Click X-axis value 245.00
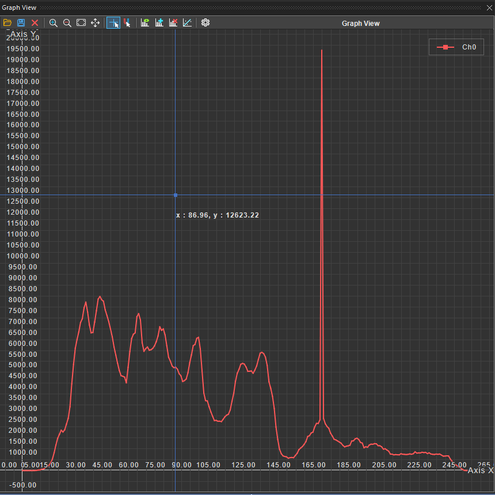Image resolution: width=495 pixels, height=495 pixels. (454, 465)
